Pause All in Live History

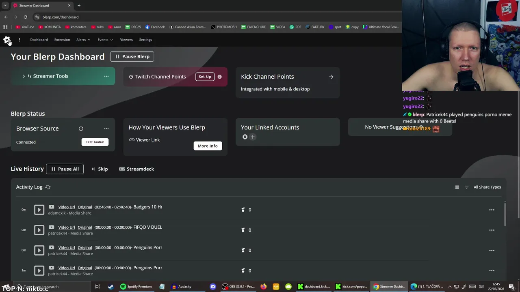[x=65, y=169]
